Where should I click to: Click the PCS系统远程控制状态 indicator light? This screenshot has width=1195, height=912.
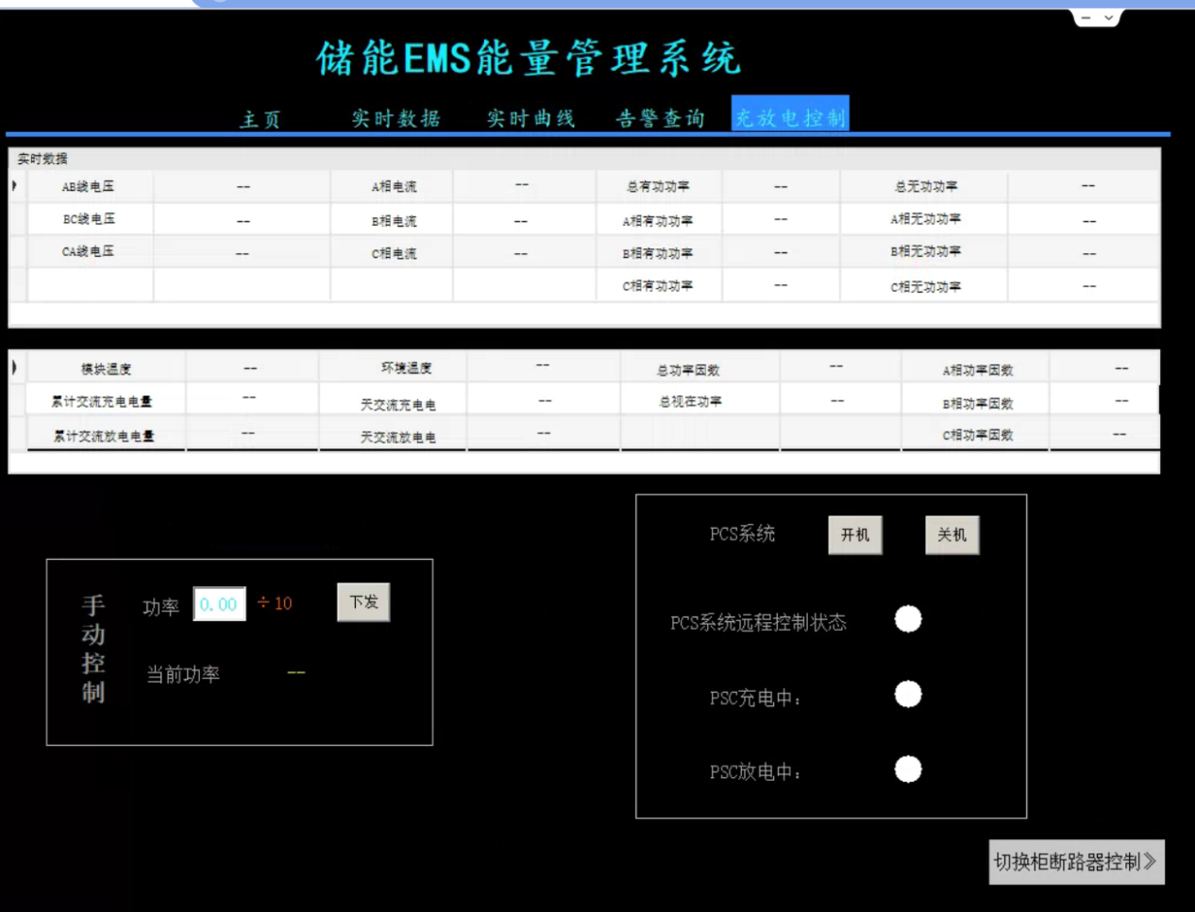click(907, 619)
